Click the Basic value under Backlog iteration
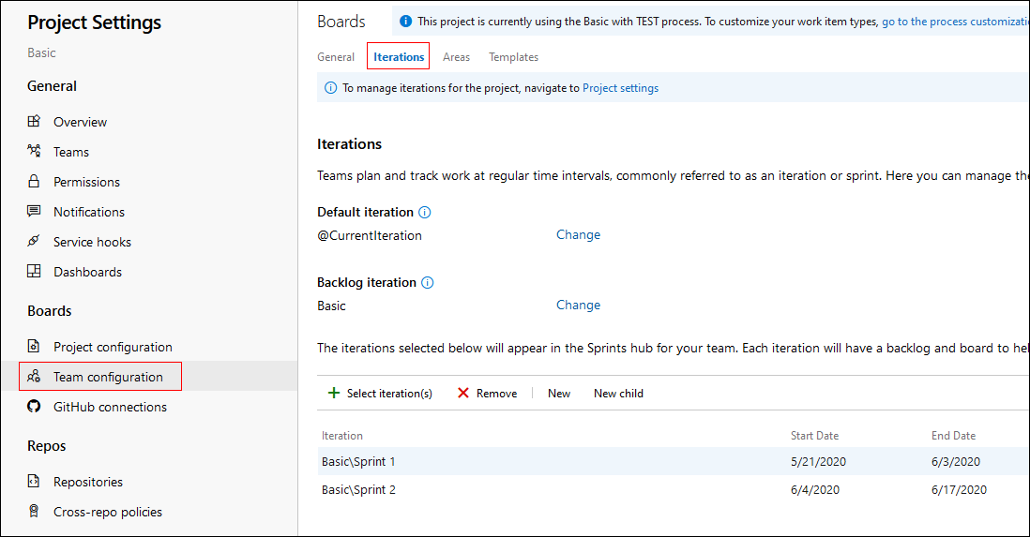Viewport: 1030px width, 537px height. pyautogui.click(x=331, y=306)
